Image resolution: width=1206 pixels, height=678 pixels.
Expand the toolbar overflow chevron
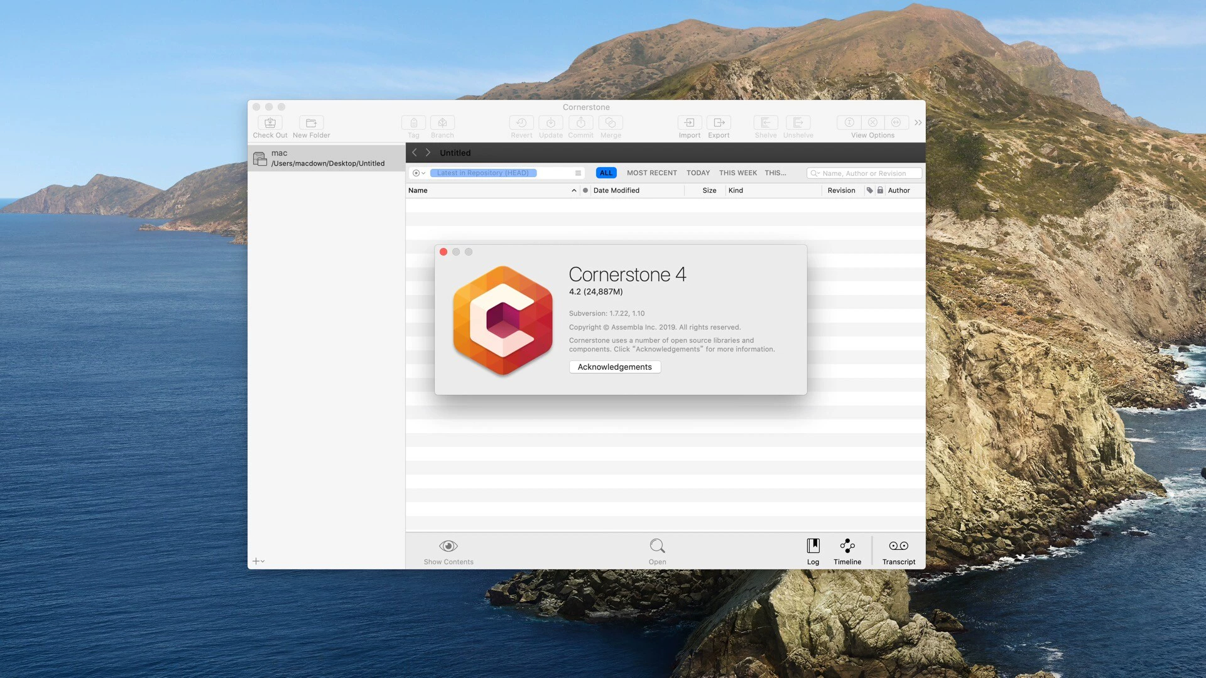pyautogui.click(x=918, y=123)
